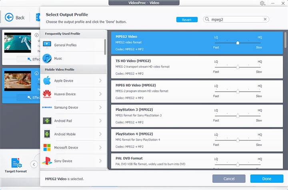Viewport: 288px width, 190px height.
Task: Expand the Android Pad category
Action: pyautogui.click(x=100, y=121)
